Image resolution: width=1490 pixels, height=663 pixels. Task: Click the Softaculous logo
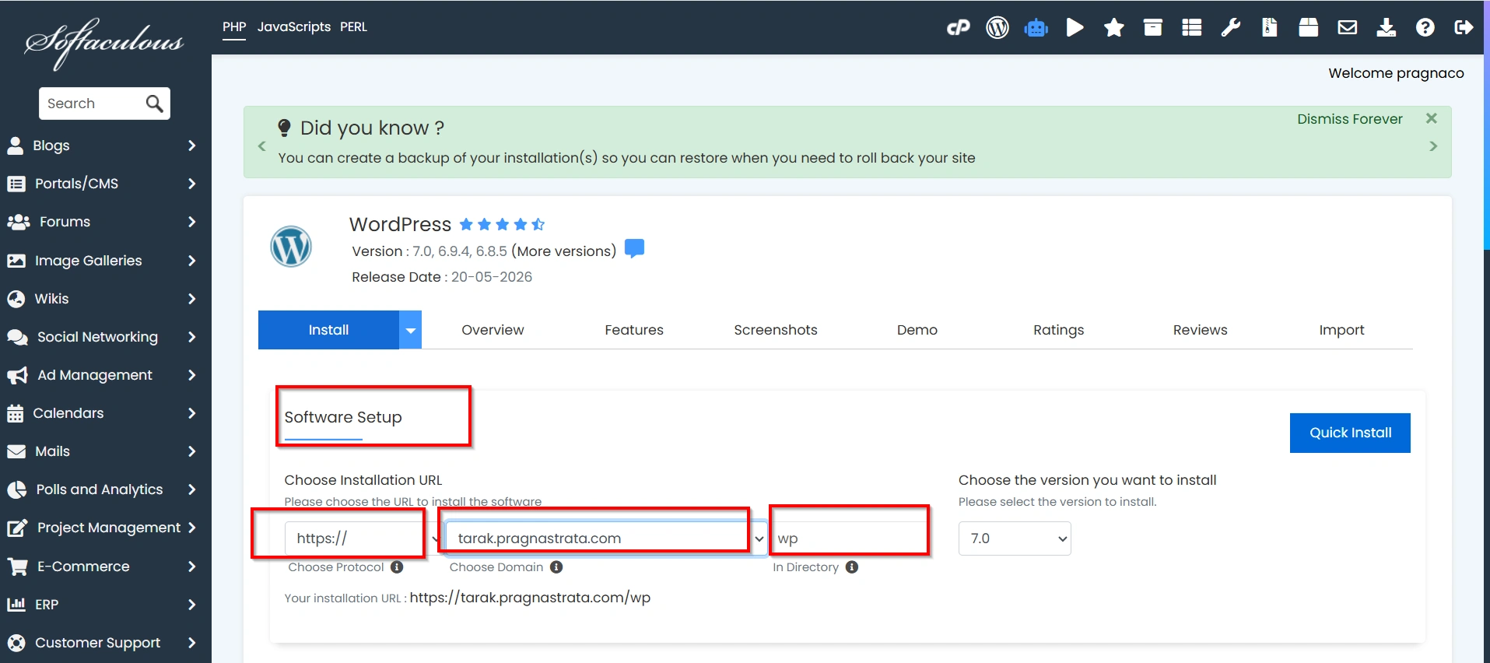103,43
